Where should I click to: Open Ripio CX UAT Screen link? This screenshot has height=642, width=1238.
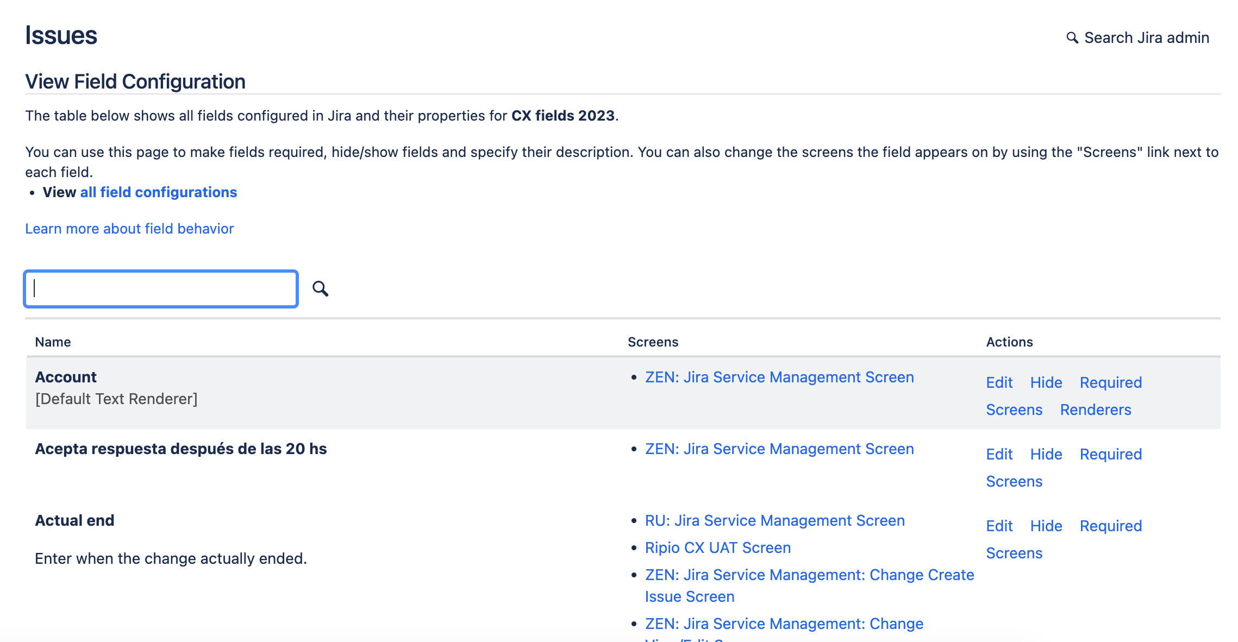click(718, 547)
